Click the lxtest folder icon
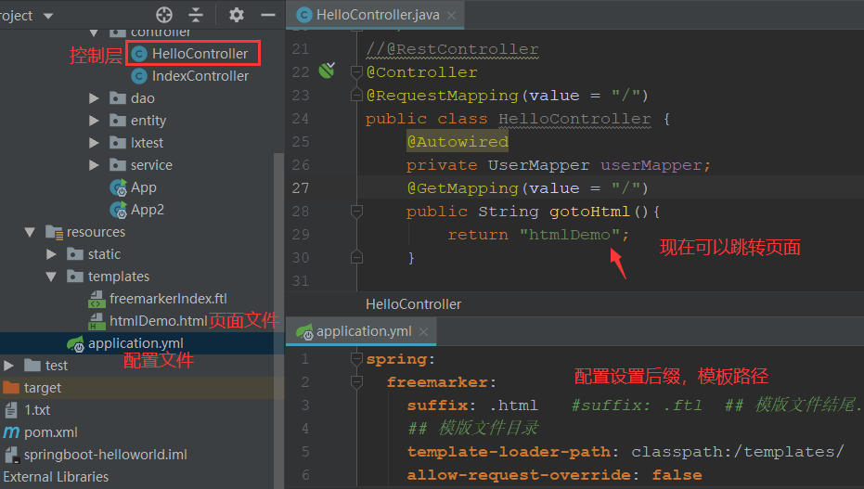Screen dimensions: 864x489 coord(117,143)
